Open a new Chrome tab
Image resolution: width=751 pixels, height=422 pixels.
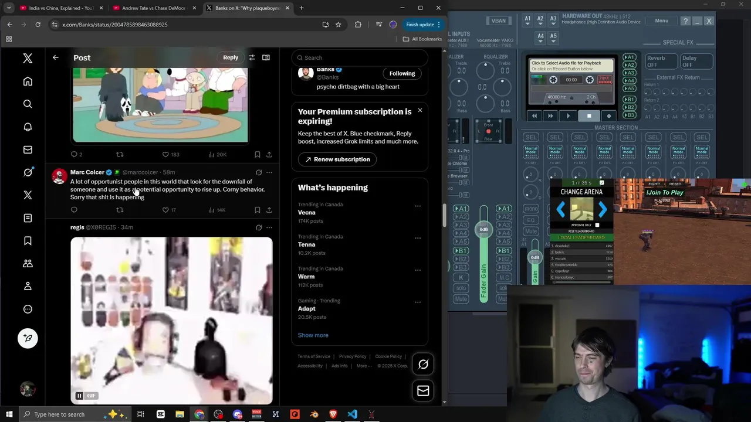(x=302, y=8)
